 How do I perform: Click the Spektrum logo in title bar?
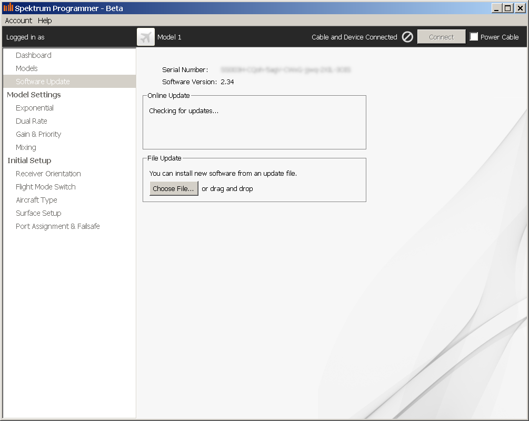(x=8, y=8)
